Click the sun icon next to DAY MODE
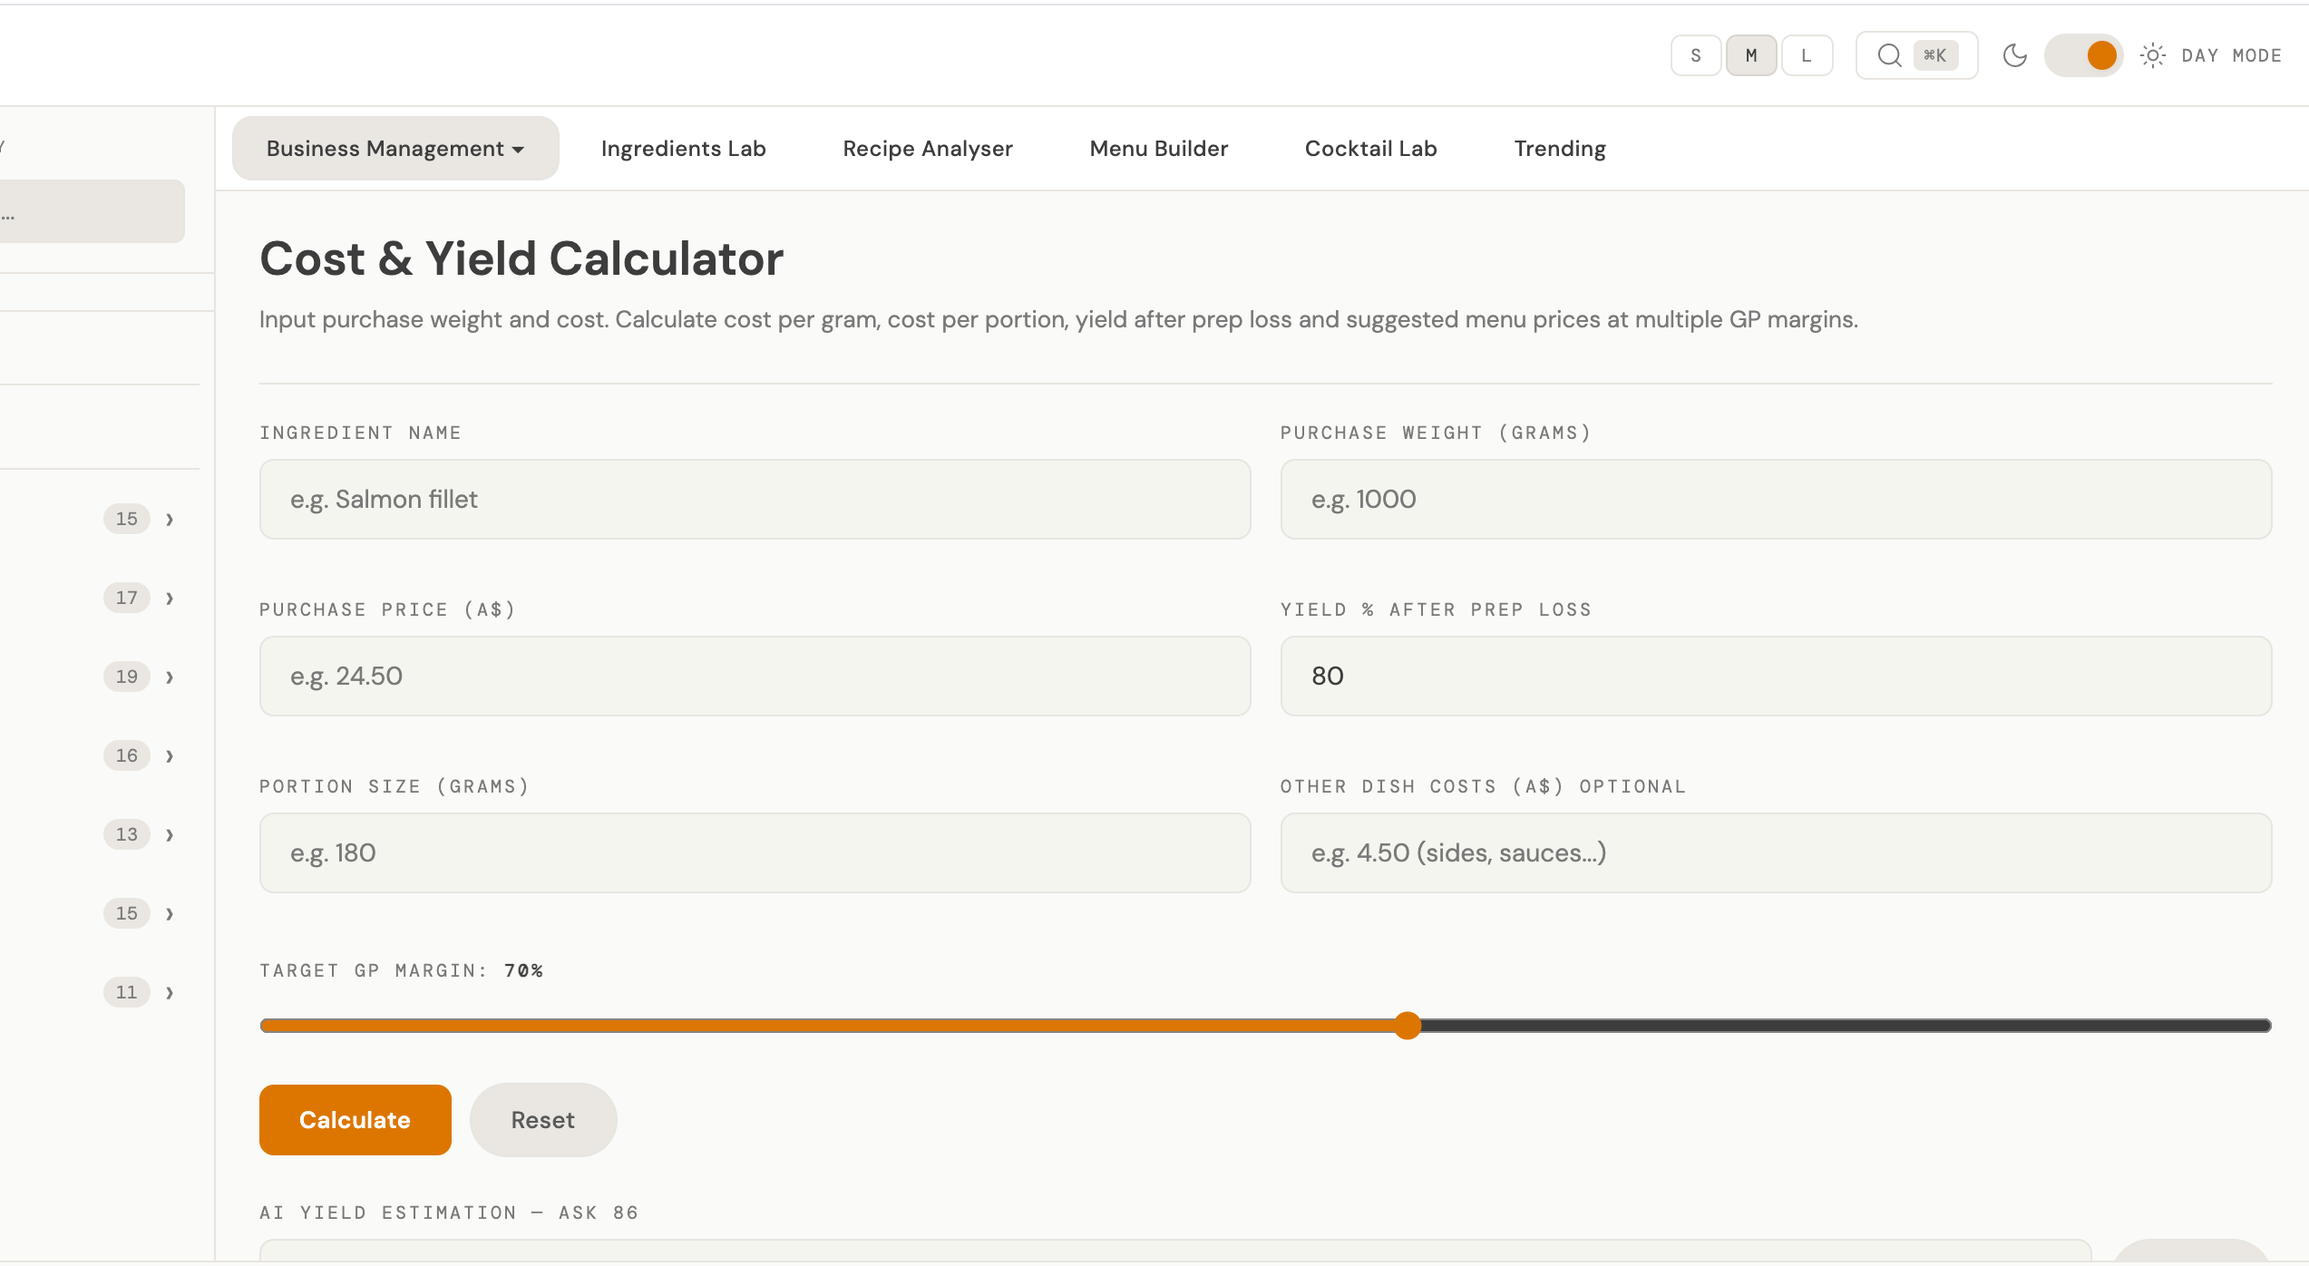 click(x=2153, y=55)
